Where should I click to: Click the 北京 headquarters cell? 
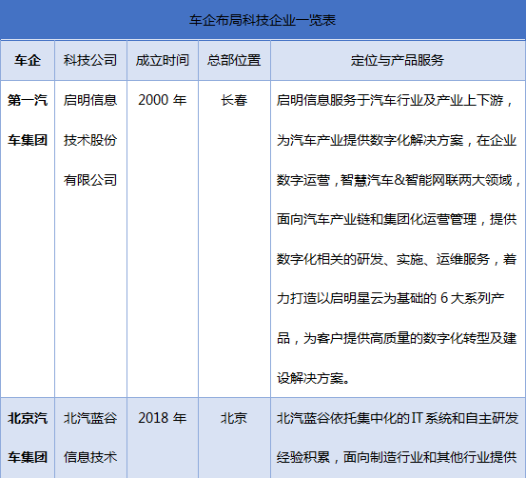[x=234, y=418]
